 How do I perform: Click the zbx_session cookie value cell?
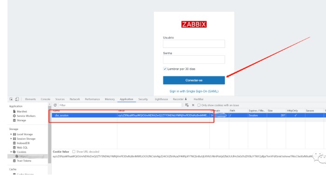(163, 115)
